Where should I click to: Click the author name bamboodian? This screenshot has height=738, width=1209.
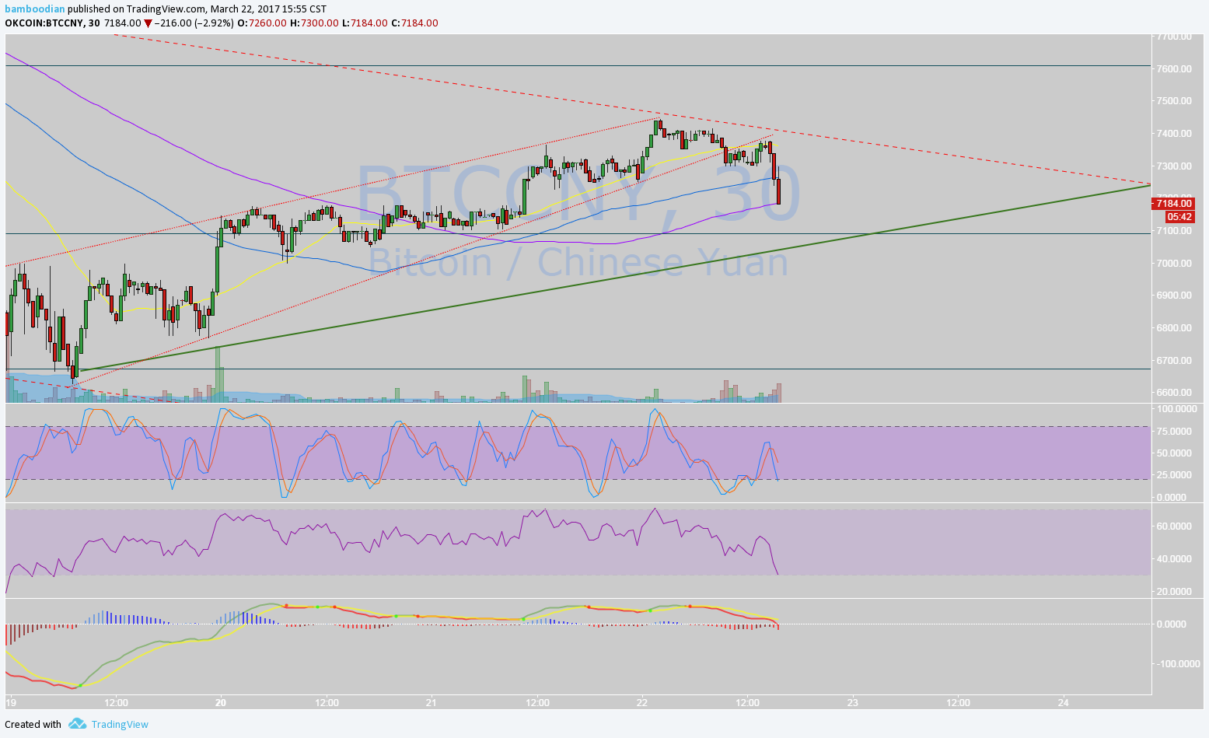35,9
